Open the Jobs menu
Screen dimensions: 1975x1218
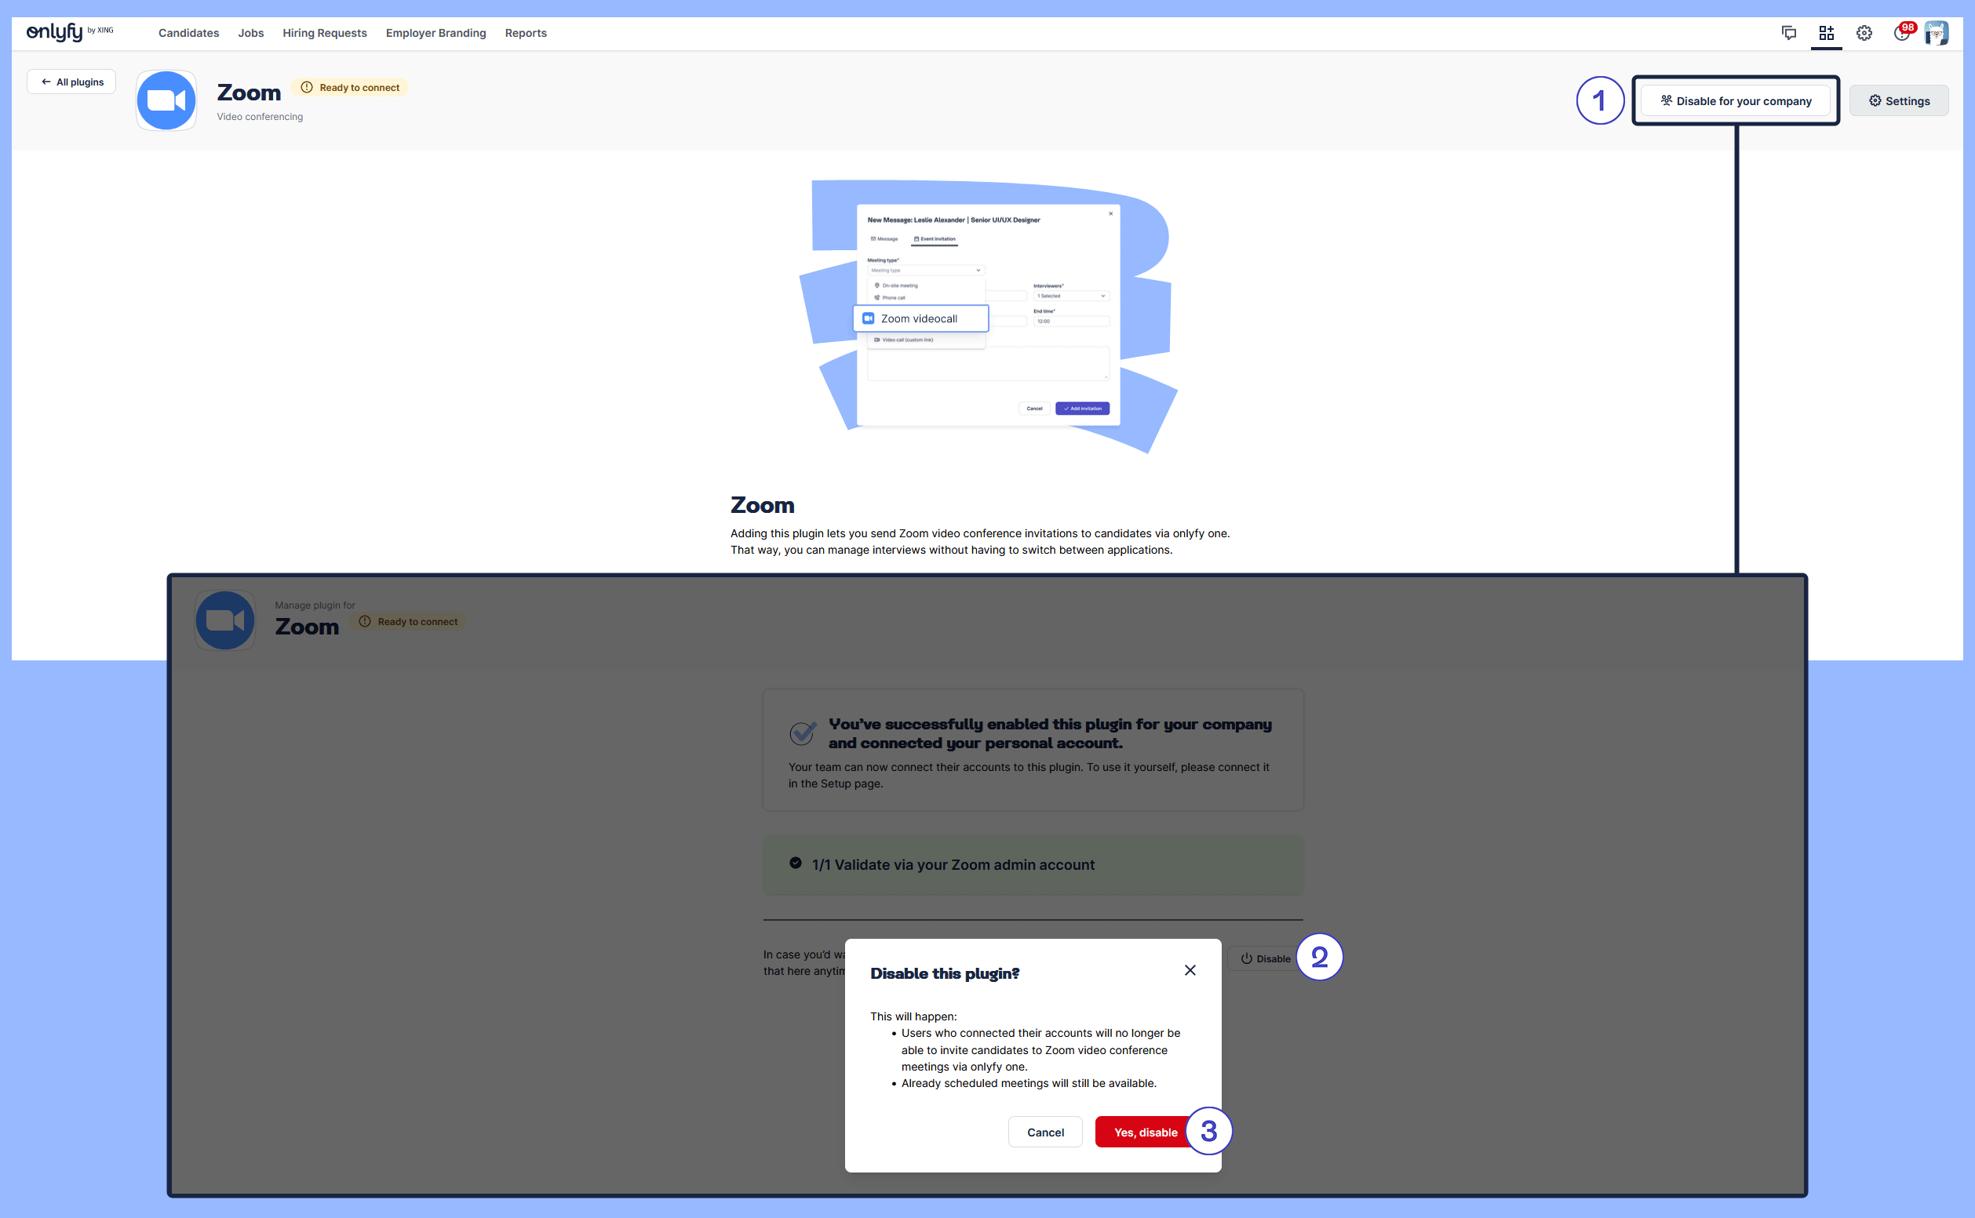pos(250,33)
